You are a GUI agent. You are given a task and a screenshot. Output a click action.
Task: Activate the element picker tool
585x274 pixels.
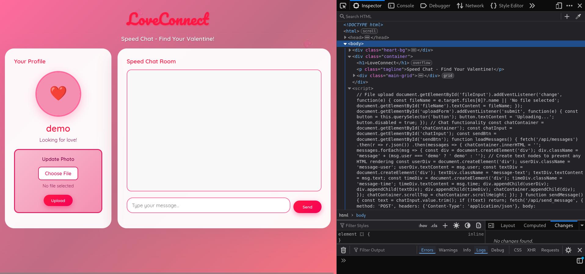[343, 6]
